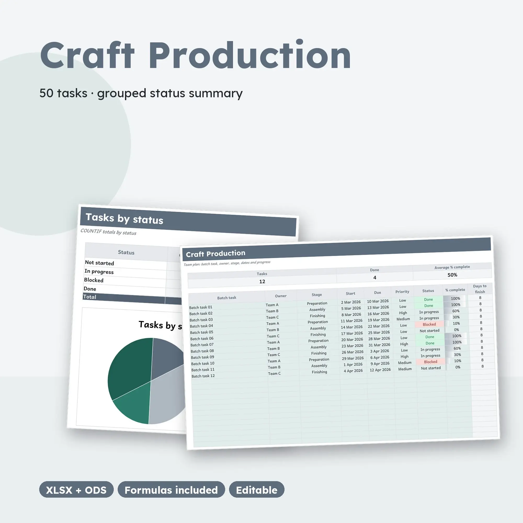Click the 'Editable' badge
This screenshot has height=523, width=523.
click(x=257, y=490)
